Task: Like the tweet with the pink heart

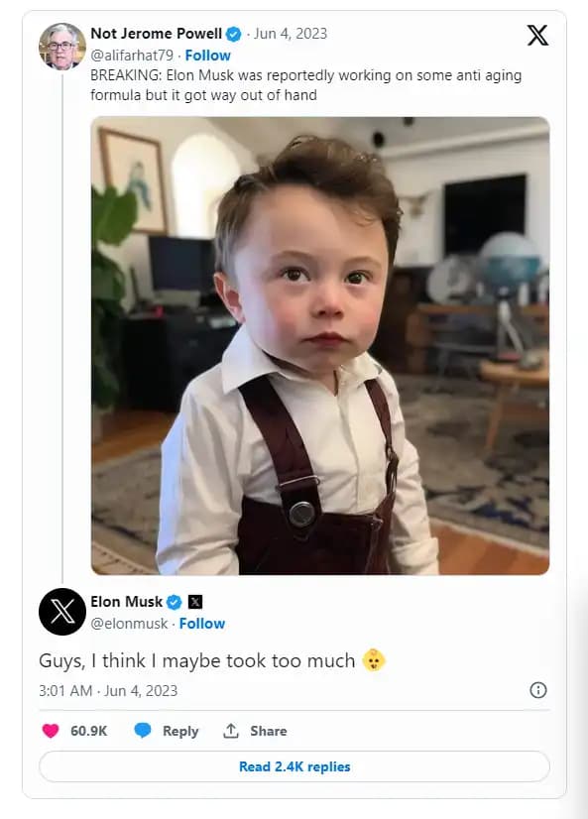Action: pyautogui.click(x=51, y=730)
